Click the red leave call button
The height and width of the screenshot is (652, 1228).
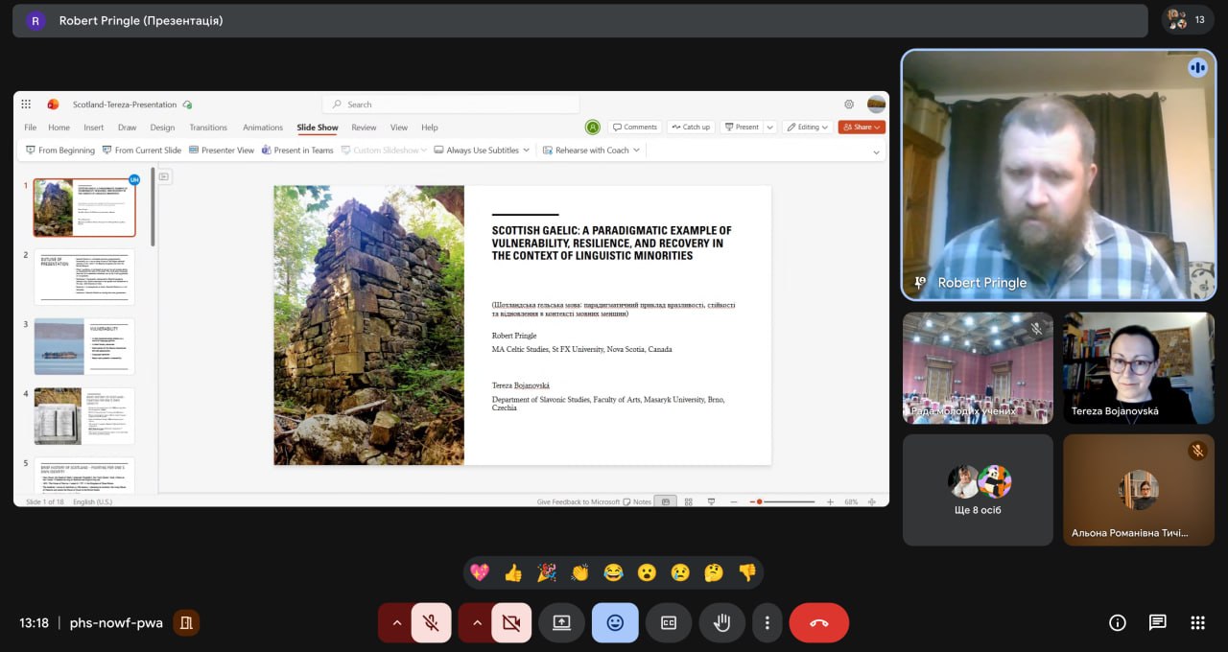pyautogui.click(x=818, y=622)
